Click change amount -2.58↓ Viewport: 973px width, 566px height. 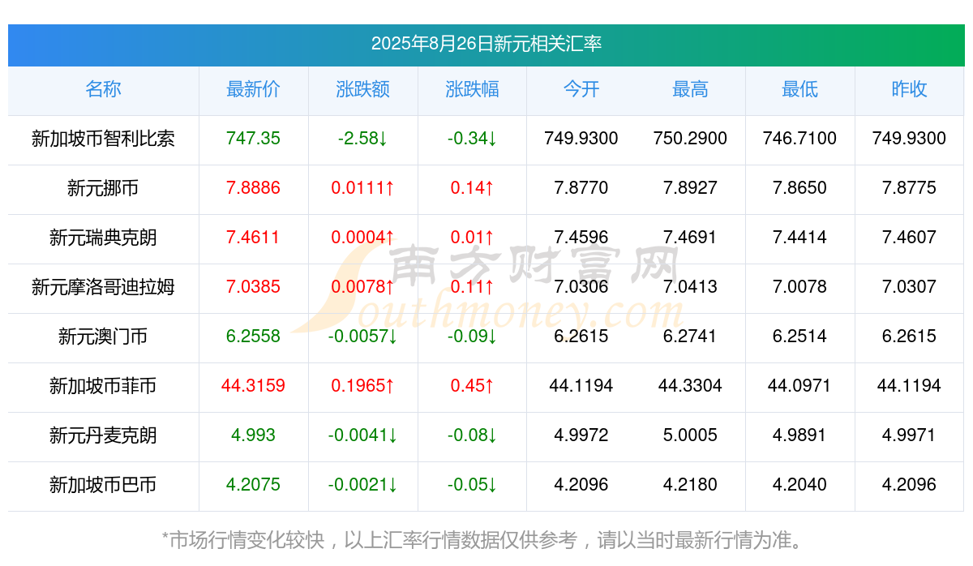coord(362,139)
